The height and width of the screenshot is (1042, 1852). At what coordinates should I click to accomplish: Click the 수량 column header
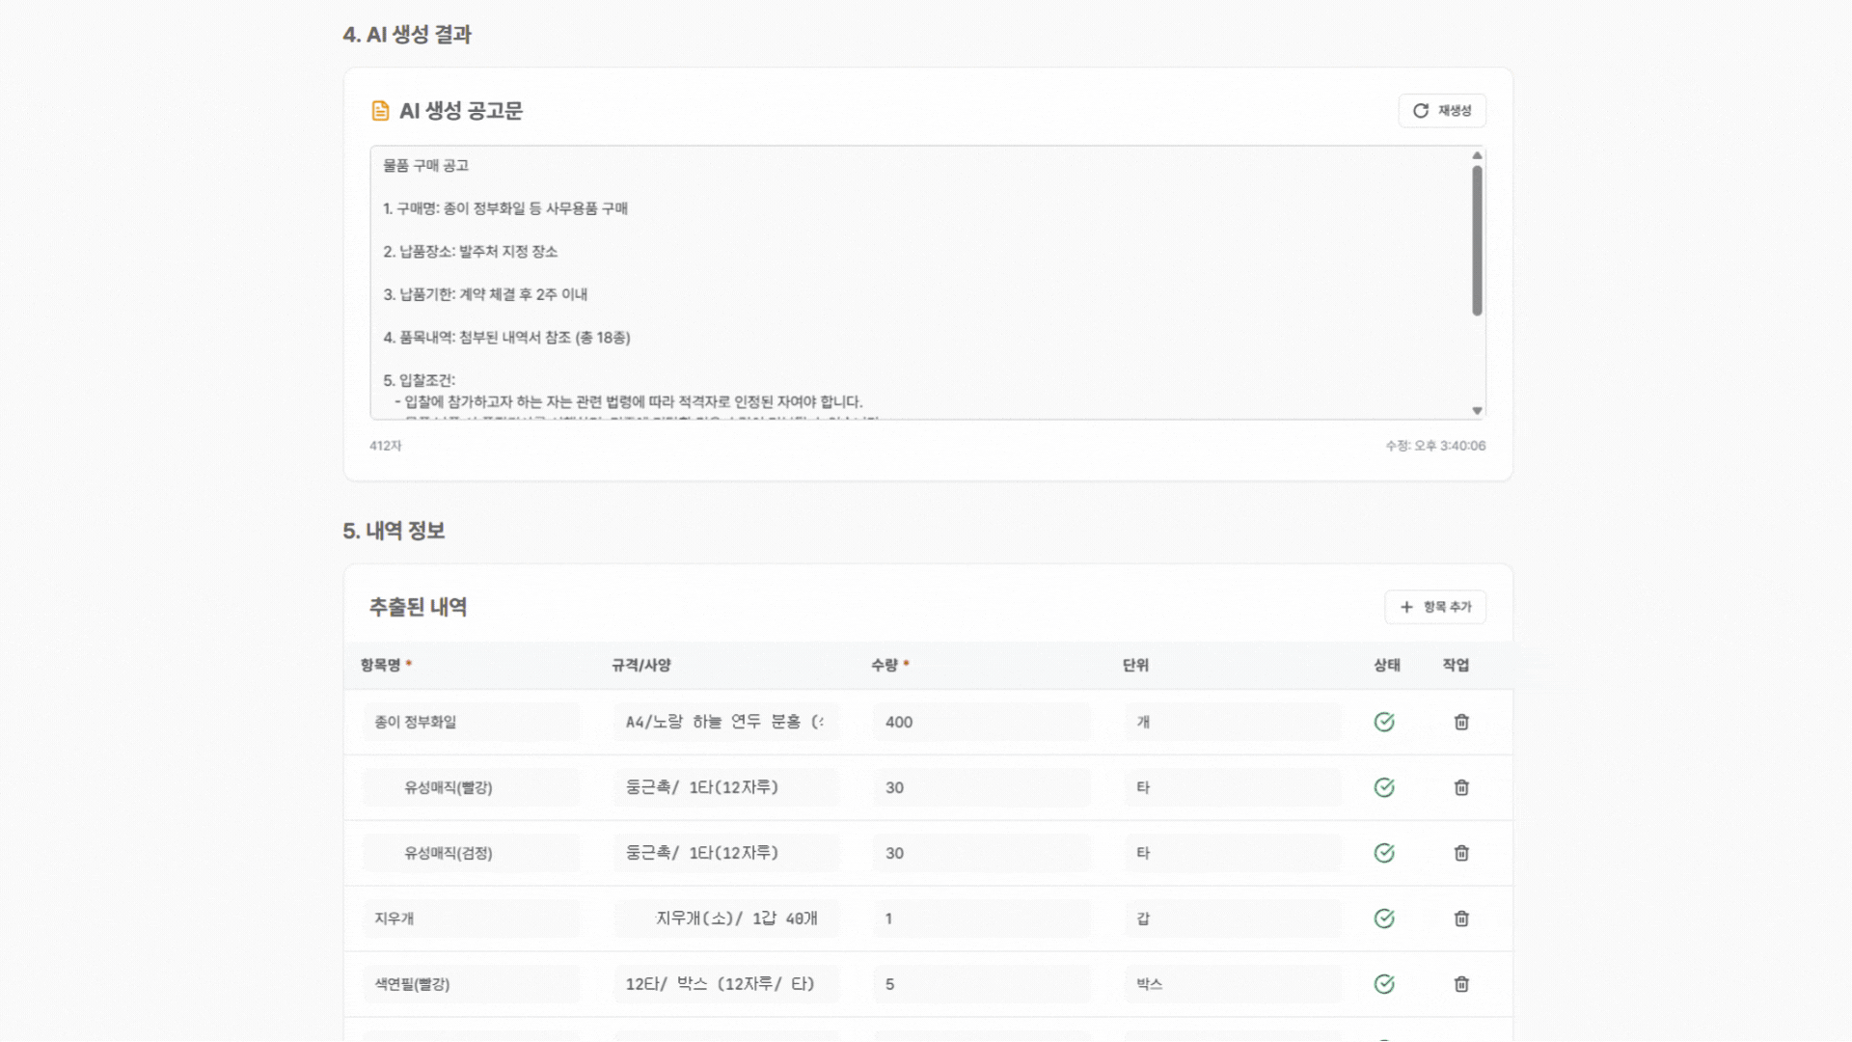889,665
